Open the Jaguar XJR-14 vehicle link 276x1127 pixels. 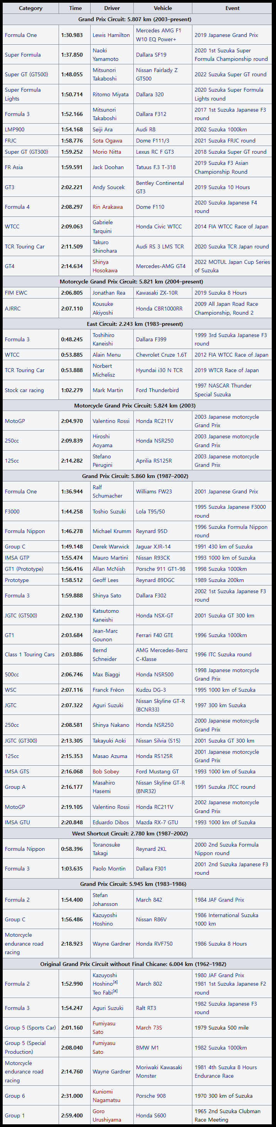click(x=153, y=547)
